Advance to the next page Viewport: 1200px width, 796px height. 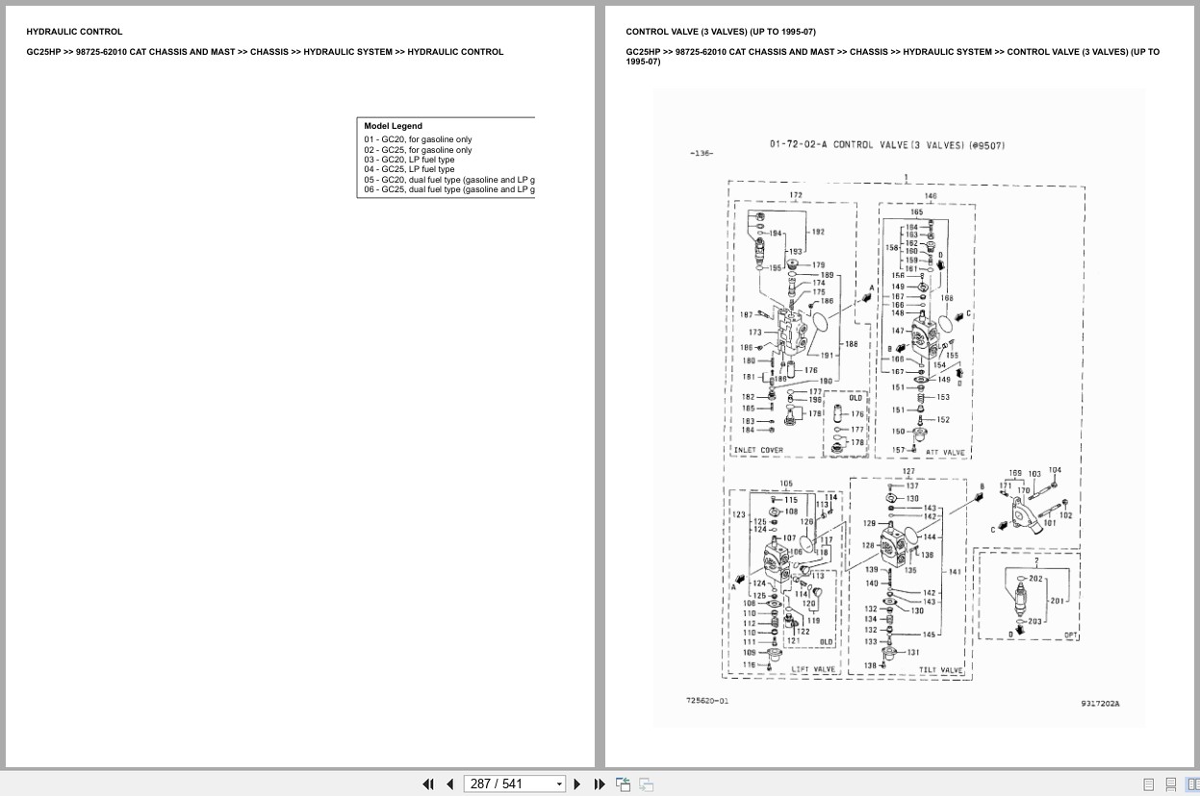576,784
